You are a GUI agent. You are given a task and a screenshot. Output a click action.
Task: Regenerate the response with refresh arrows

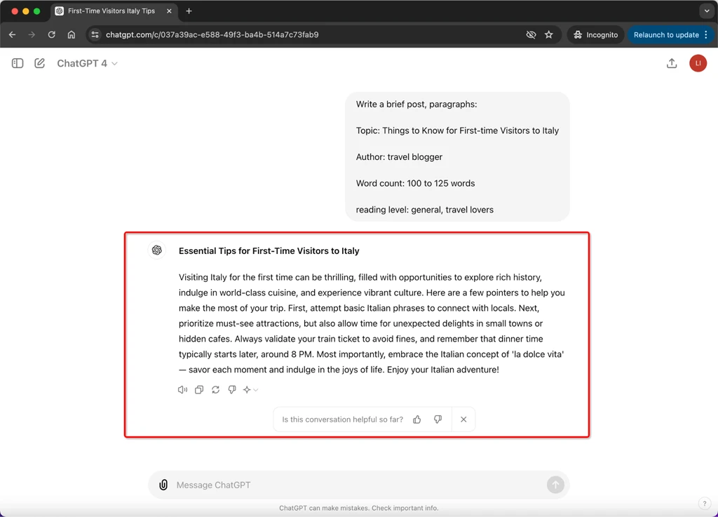[216, 390]
